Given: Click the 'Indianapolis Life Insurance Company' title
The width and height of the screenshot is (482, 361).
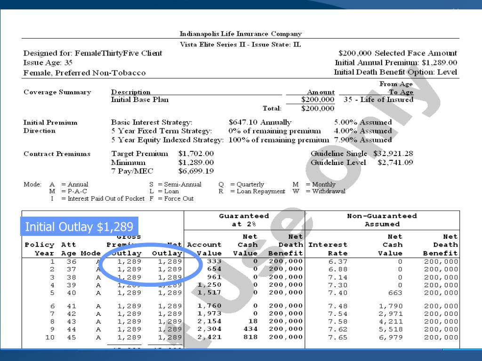Looking at the screenshot, I should 241,34.
